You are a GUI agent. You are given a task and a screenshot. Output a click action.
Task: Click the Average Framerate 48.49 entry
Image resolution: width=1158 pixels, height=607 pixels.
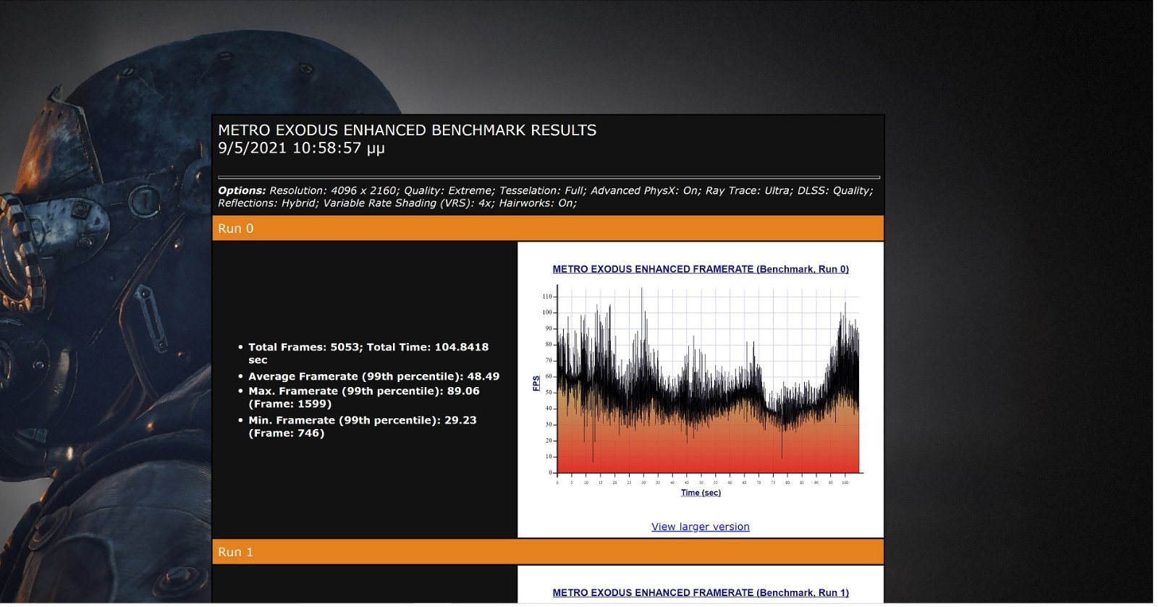tap(373, 376)
